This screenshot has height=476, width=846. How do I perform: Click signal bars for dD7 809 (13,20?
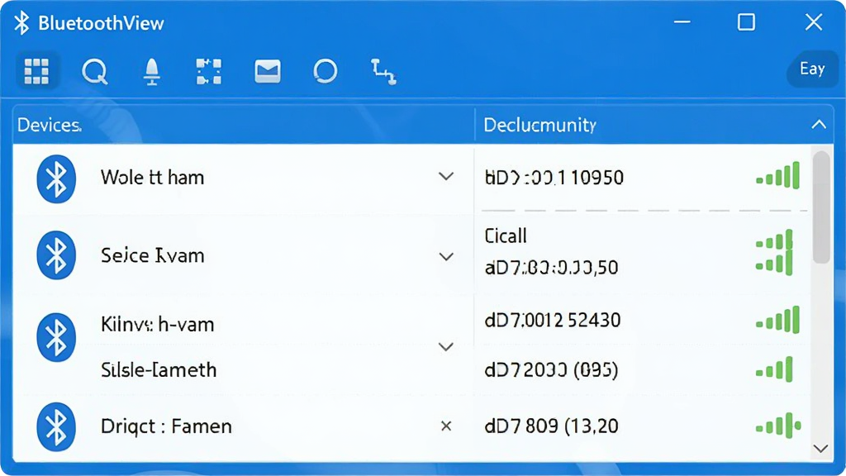(778, 426)
